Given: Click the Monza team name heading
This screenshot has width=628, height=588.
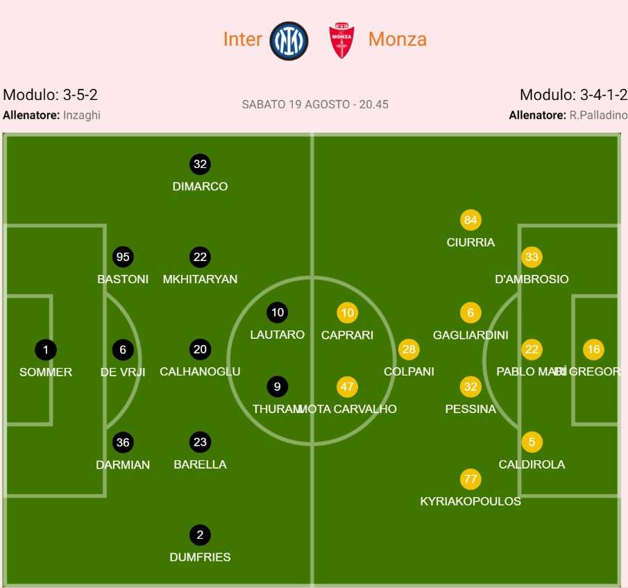Looking at the screenshot, I should 397,39.
